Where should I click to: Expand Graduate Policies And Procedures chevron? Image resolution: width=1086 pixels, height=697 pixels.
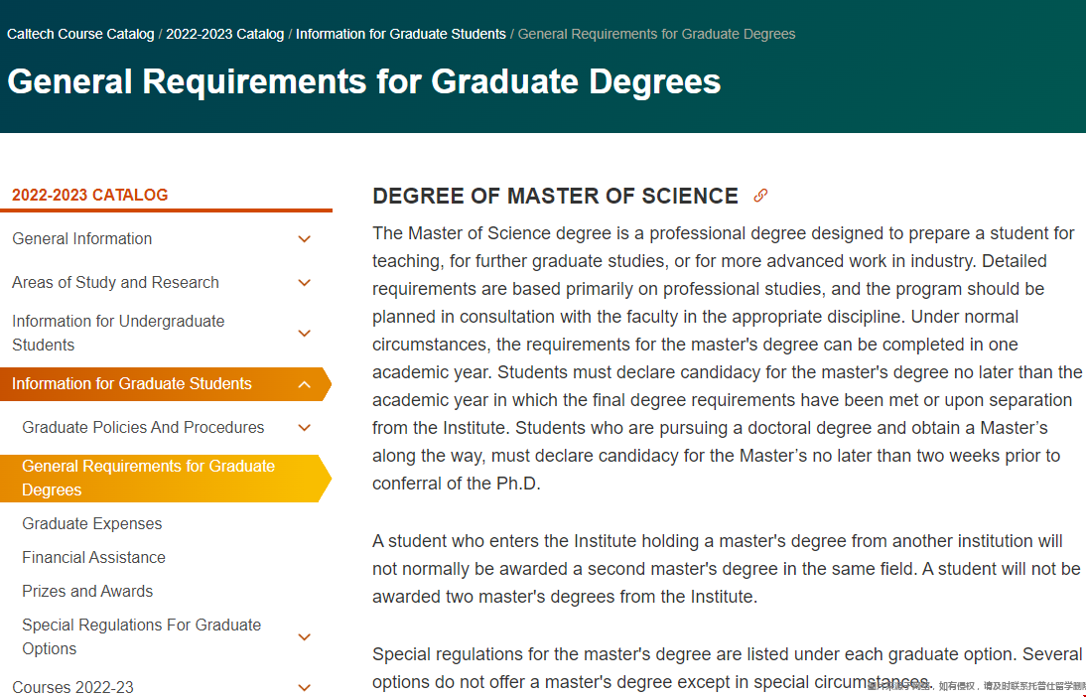[304, 428]
